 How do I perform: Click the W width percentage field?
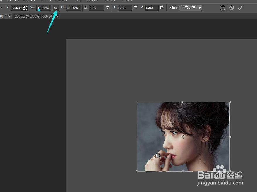[44, 8]
